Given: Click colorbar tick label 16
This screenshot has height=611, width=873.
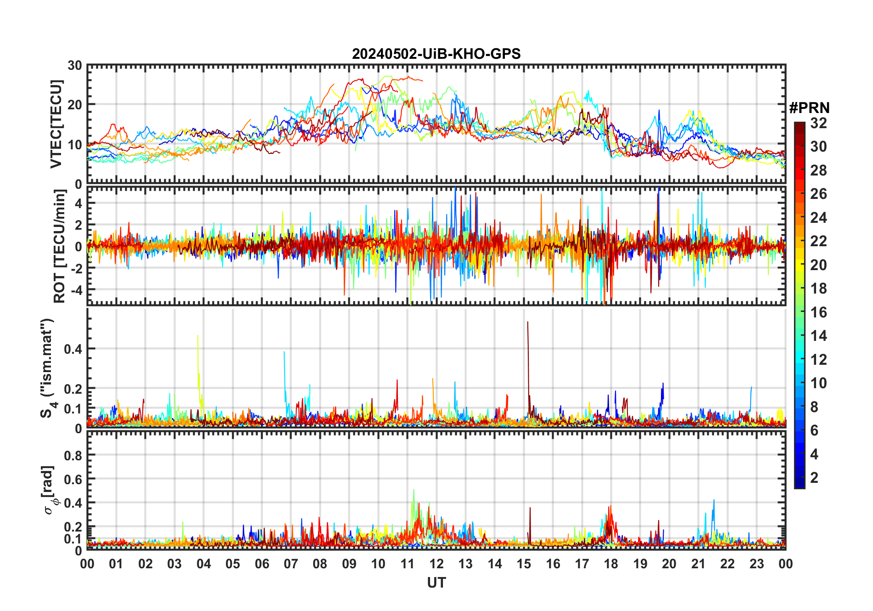Looking at the screenshot, I should pos(818,312).
